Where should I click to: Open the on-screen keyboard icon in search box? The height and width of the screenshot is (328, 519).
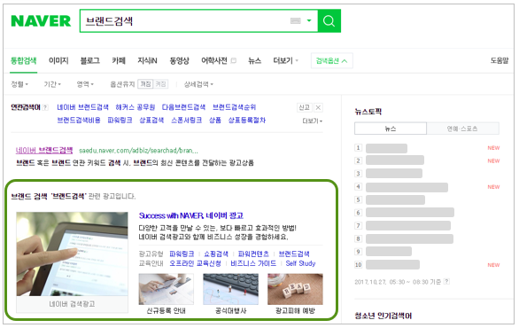coord(295,21)
